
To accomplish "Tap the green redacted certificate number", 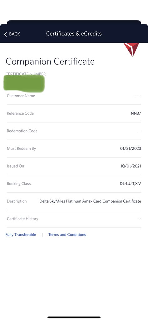I will pyautogui.click(x=24, y=83).
